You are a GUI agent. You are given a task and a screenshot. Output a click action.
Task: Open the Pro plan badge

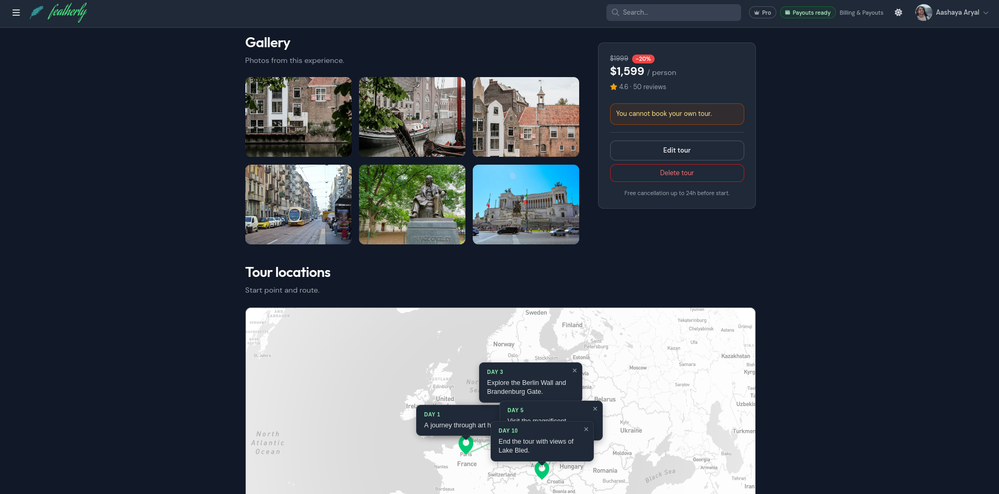click(x=762, y=13)
